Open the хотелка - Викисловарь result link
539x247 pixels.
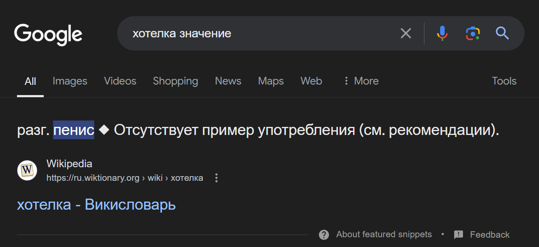pos(96,205)
